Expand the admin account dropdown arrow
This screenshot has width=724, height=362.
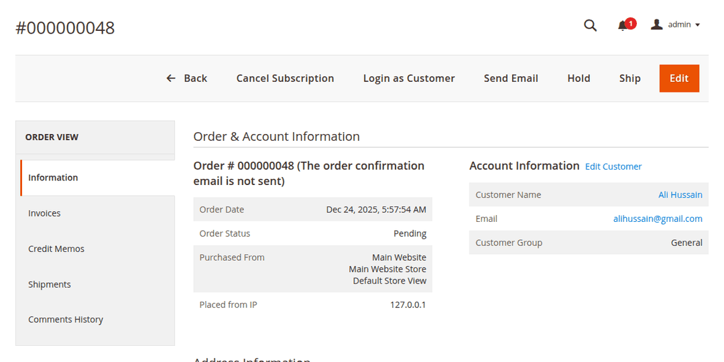point(698,25)
